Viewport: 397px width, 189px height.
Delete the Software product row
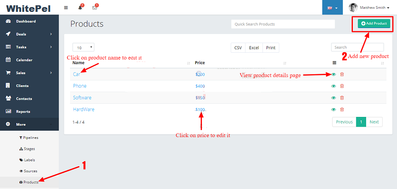pos(342,98)
